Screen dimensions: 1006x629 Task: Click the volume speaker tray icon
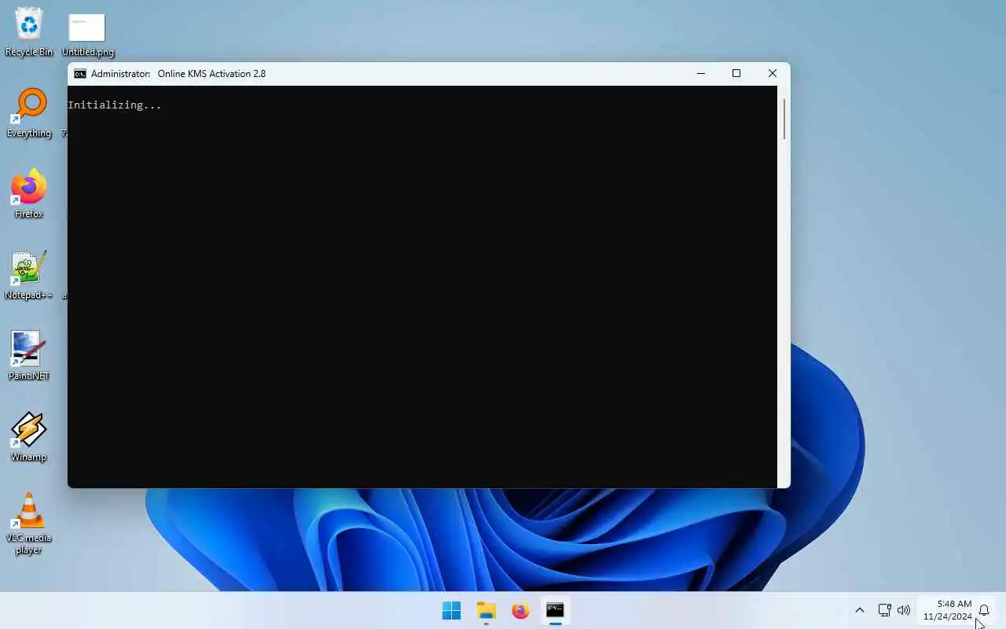coord(904,610)
